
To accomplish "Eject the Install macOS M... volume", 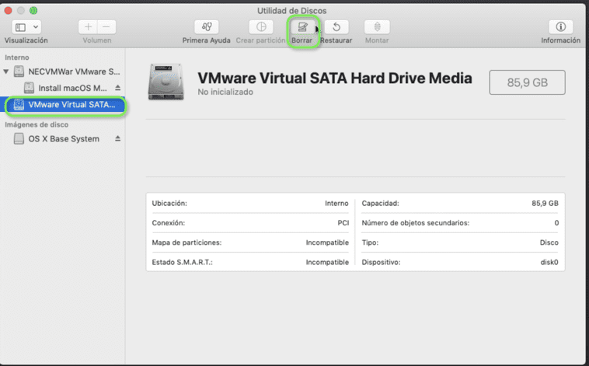I will point(117,88).
